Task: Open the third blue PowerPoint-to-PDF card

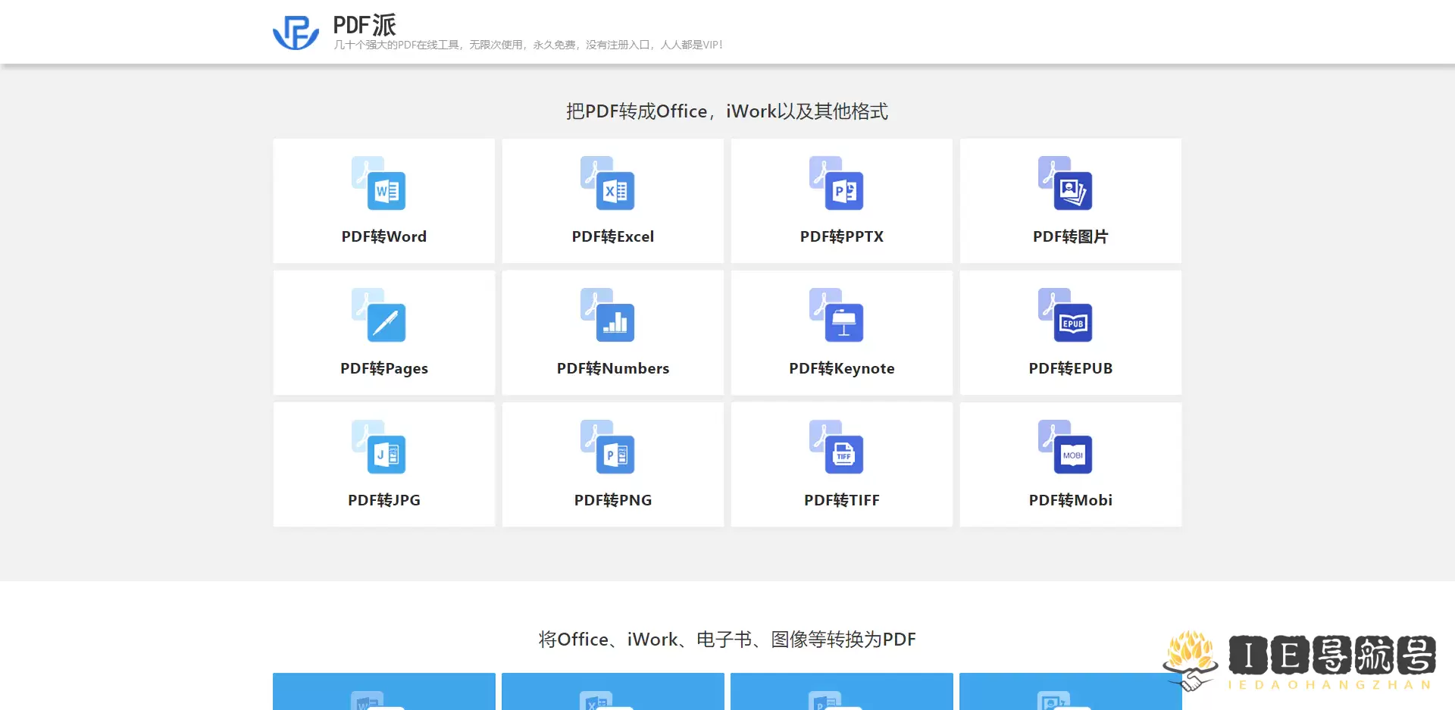Action: click(x=842, y=691)
